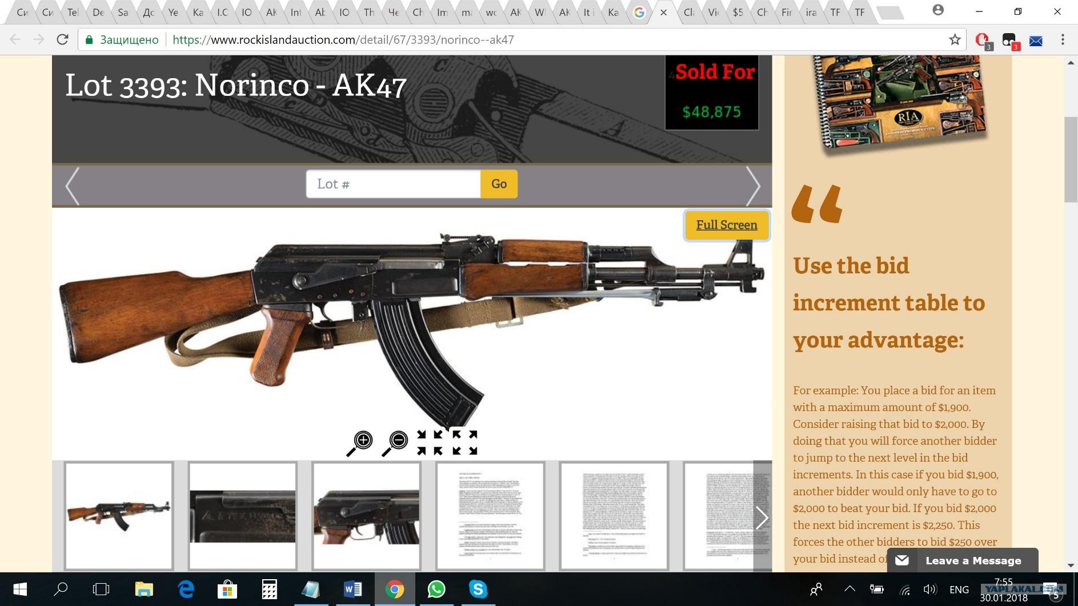The width and height of the screenshot is (1078, 606).
Task: Click the dark extension icon with red badge
Action: [1009, 40]
